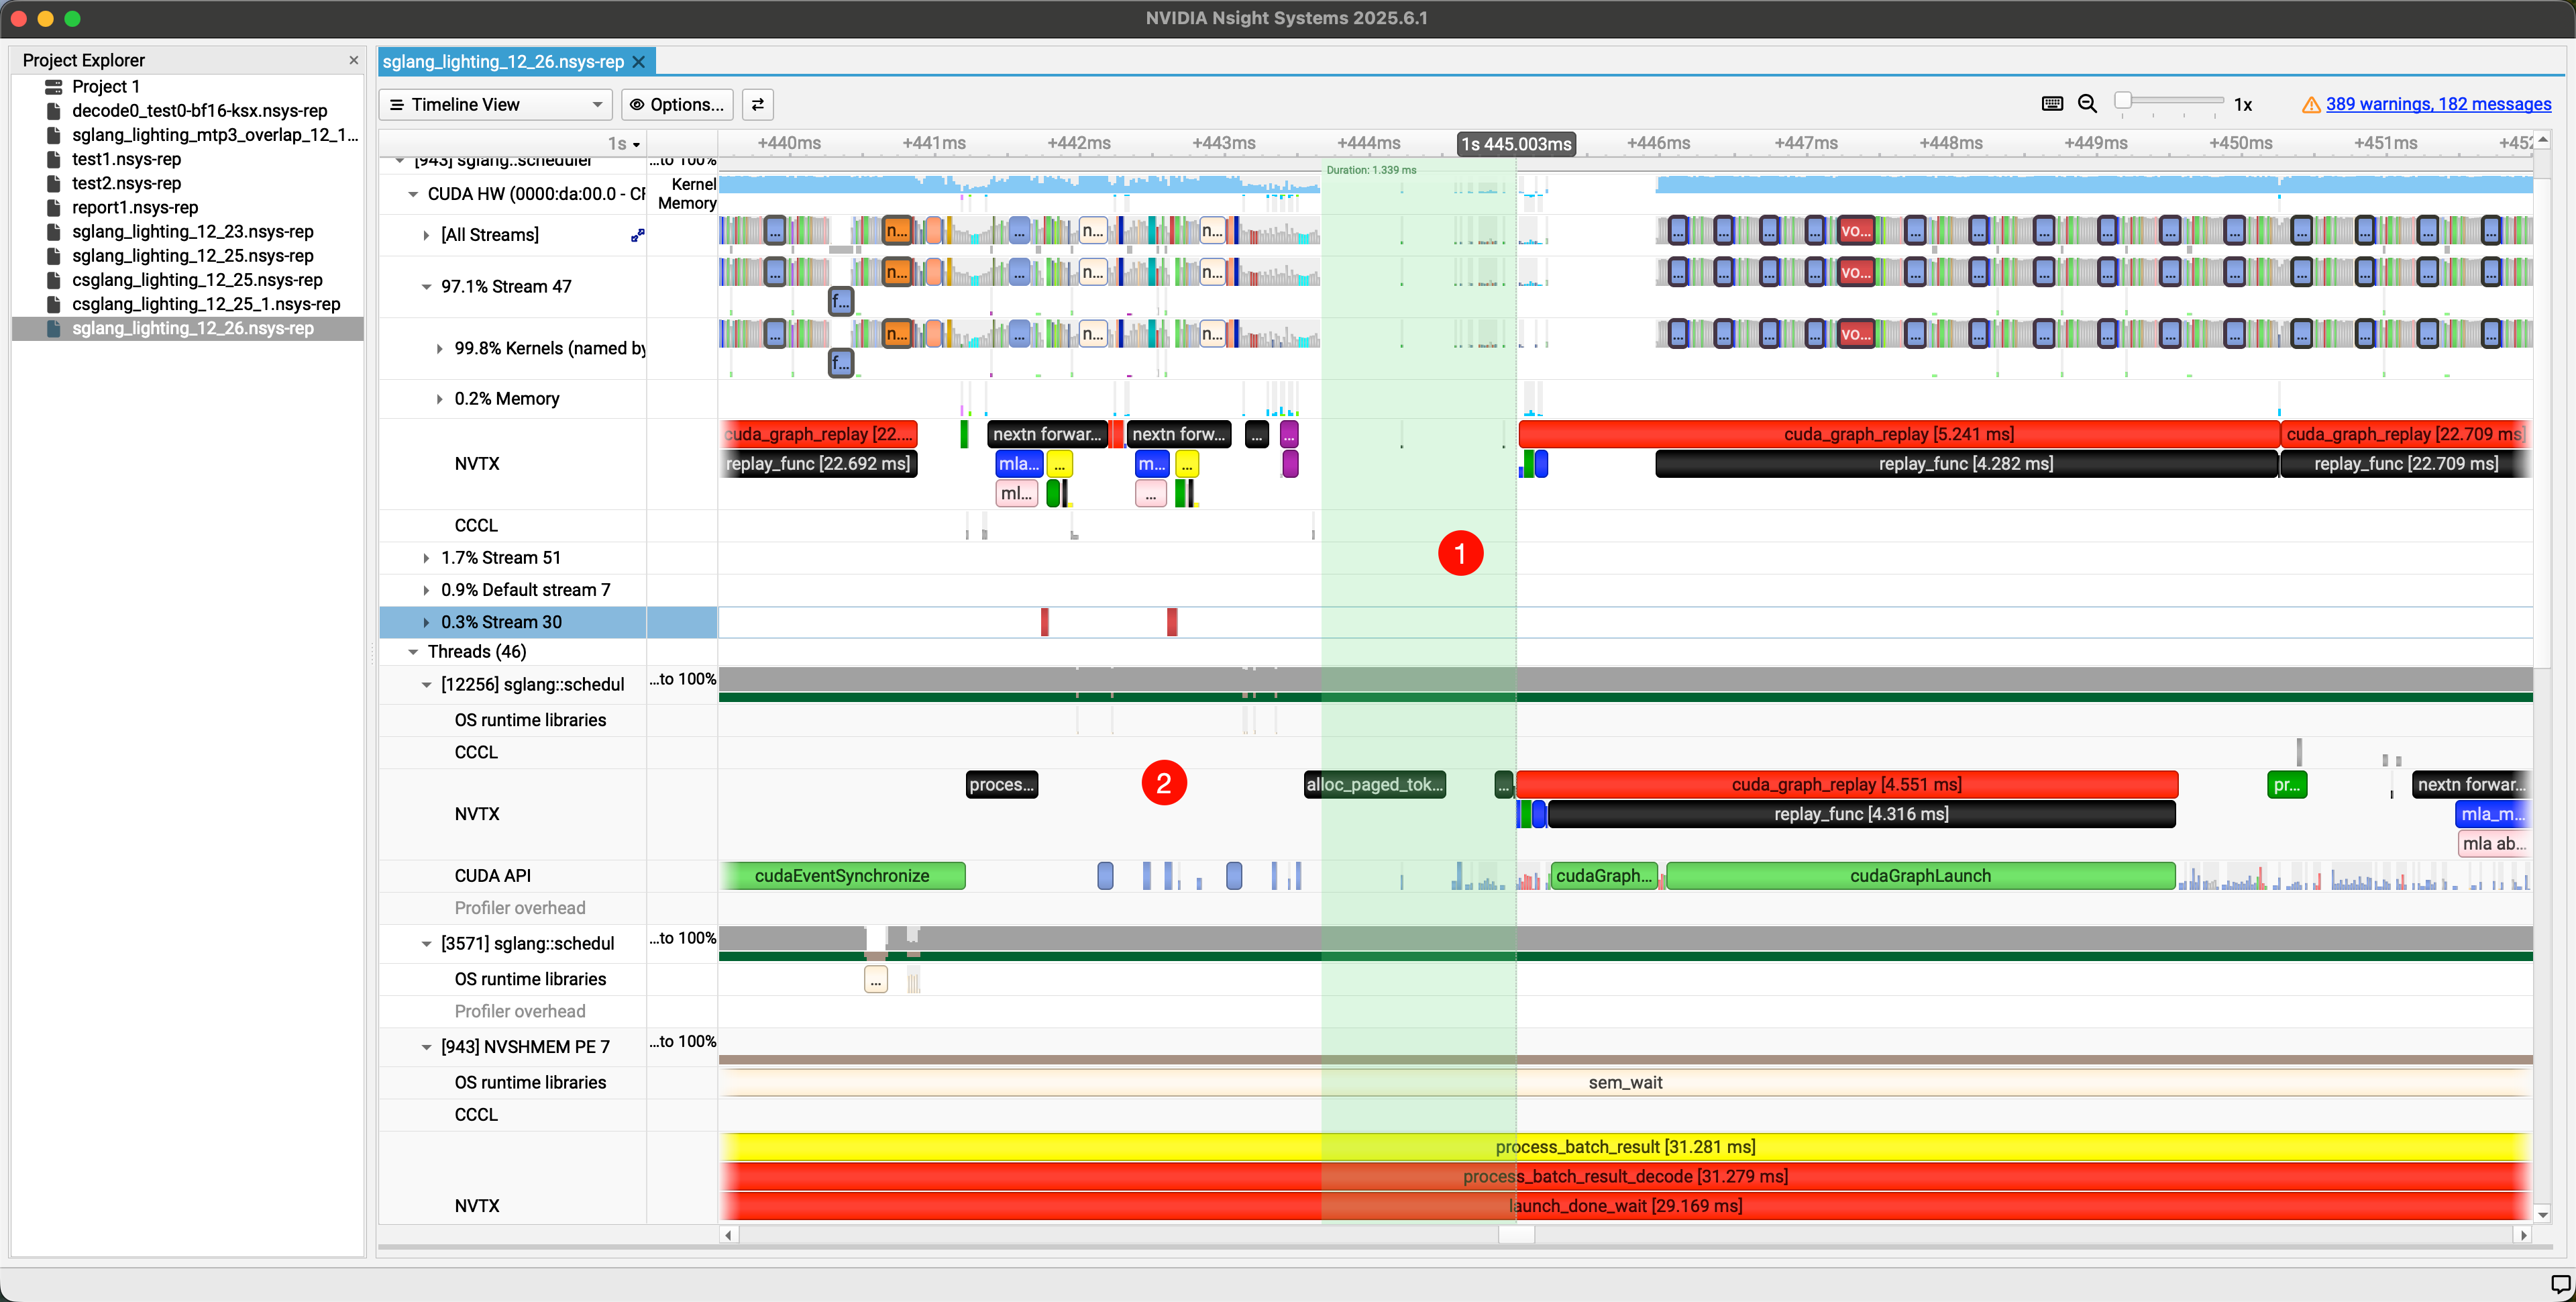Expand the 0.2% Memory row
Image resolution: width=2576 pixels, height=1302 pixels.
[439, 399]
